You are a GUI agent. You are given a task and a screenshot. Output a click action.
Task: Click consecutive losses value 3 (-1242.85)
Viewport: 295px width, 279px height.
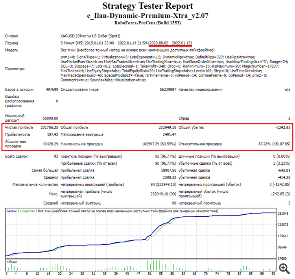(x=280, y=184)
